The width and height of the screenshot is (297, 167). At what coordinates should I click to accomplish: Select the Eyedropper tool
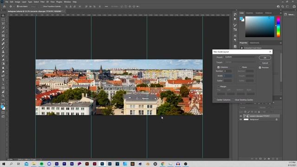[3, 39]
